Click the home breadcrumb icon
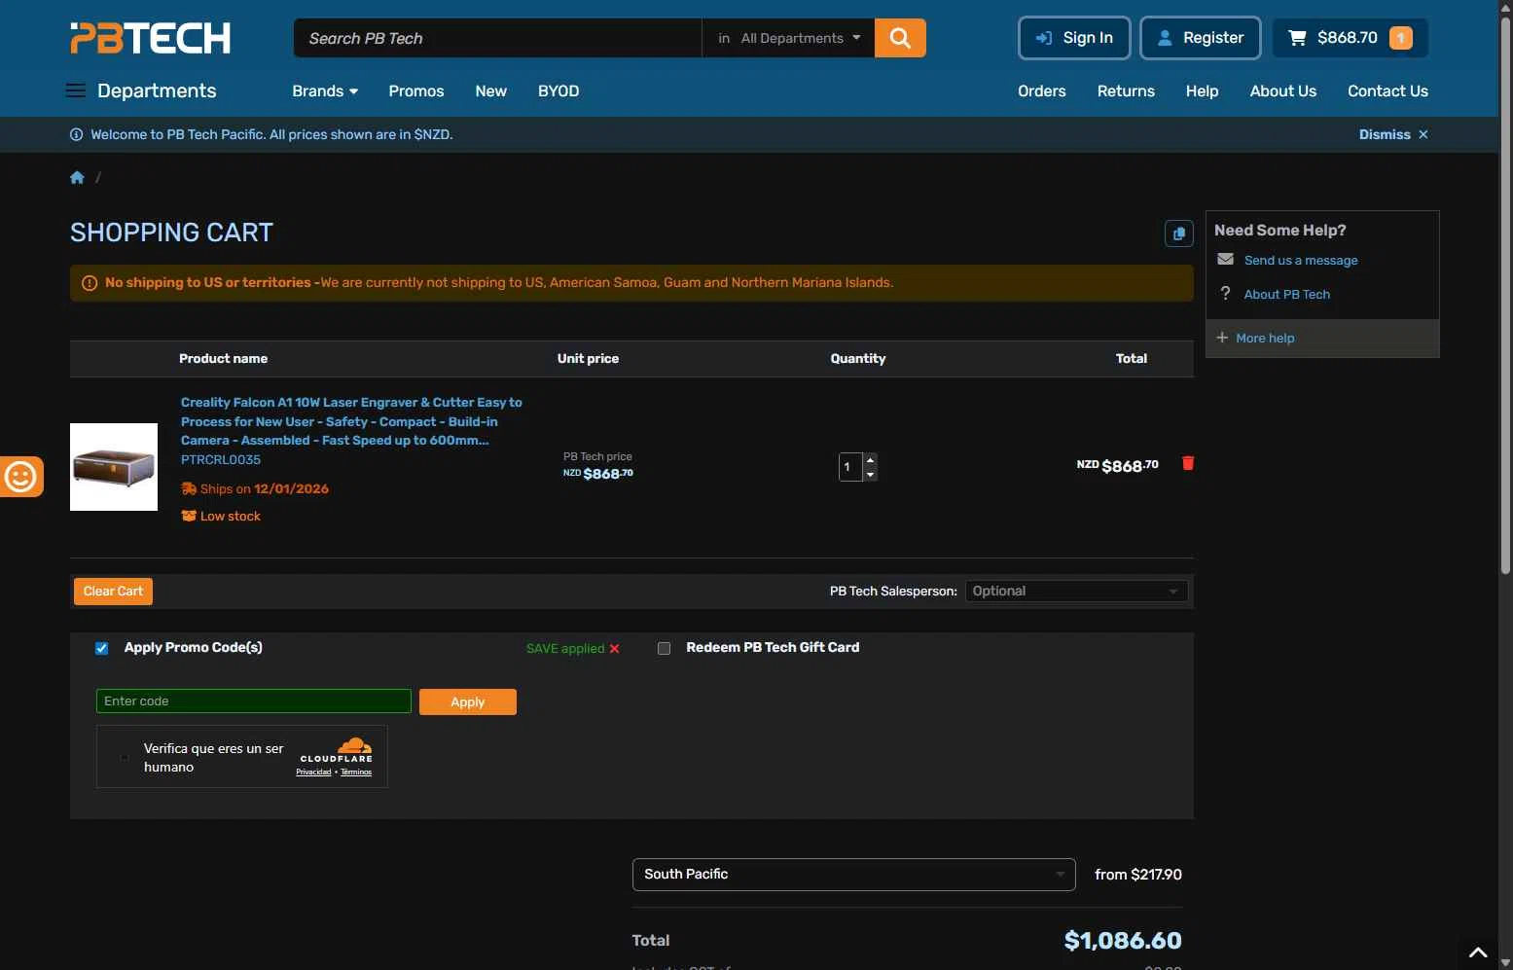Screen dimensions: 1513x970 click(x=77, y=177)
